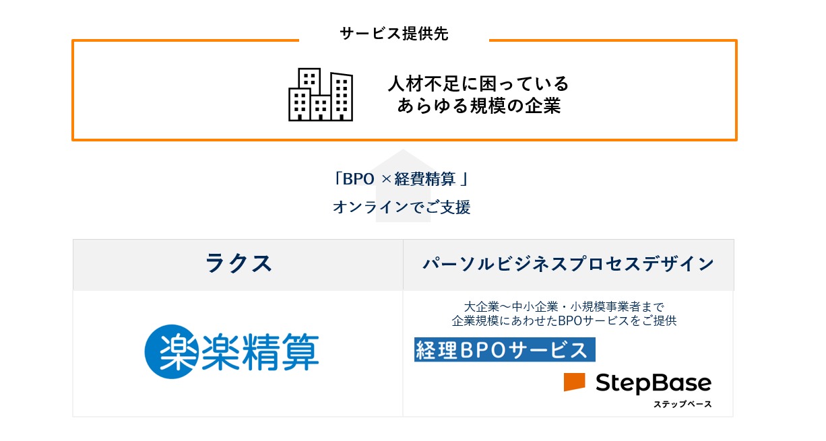Click the オンラインでご支援 caption
This screenshot has height=441, width=826.
tap(402, 207)
